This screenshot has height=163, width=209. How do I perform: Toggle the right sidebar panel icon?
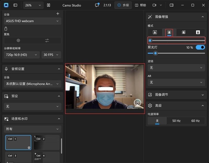click(172, 5)
